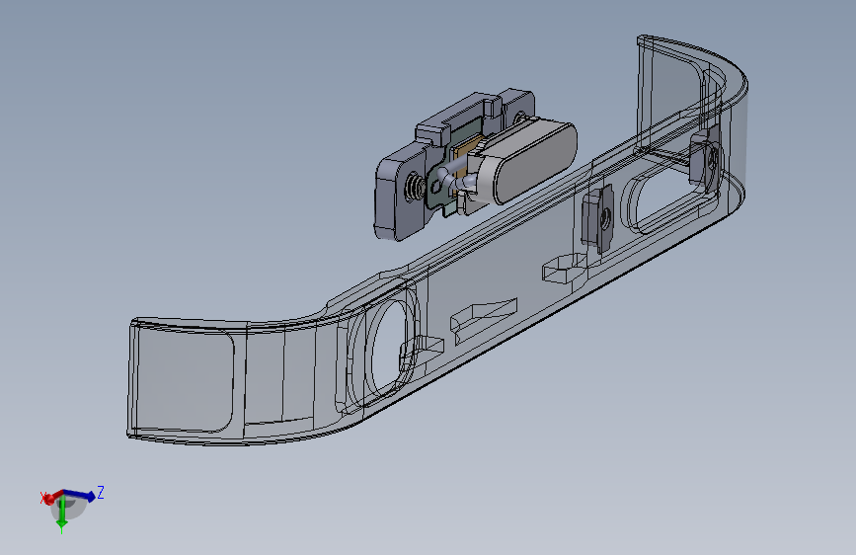Select the upper screw on bracket's right ear
The width and height of the screenshot is (856, 555).
(518, 118)
